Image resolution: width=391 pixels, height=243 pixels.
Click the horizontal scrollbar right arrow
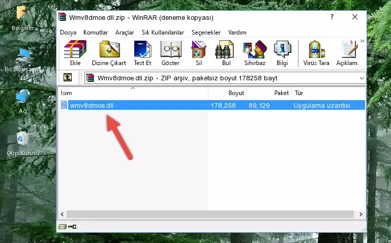pyautogui.click(x=360, y=214)
